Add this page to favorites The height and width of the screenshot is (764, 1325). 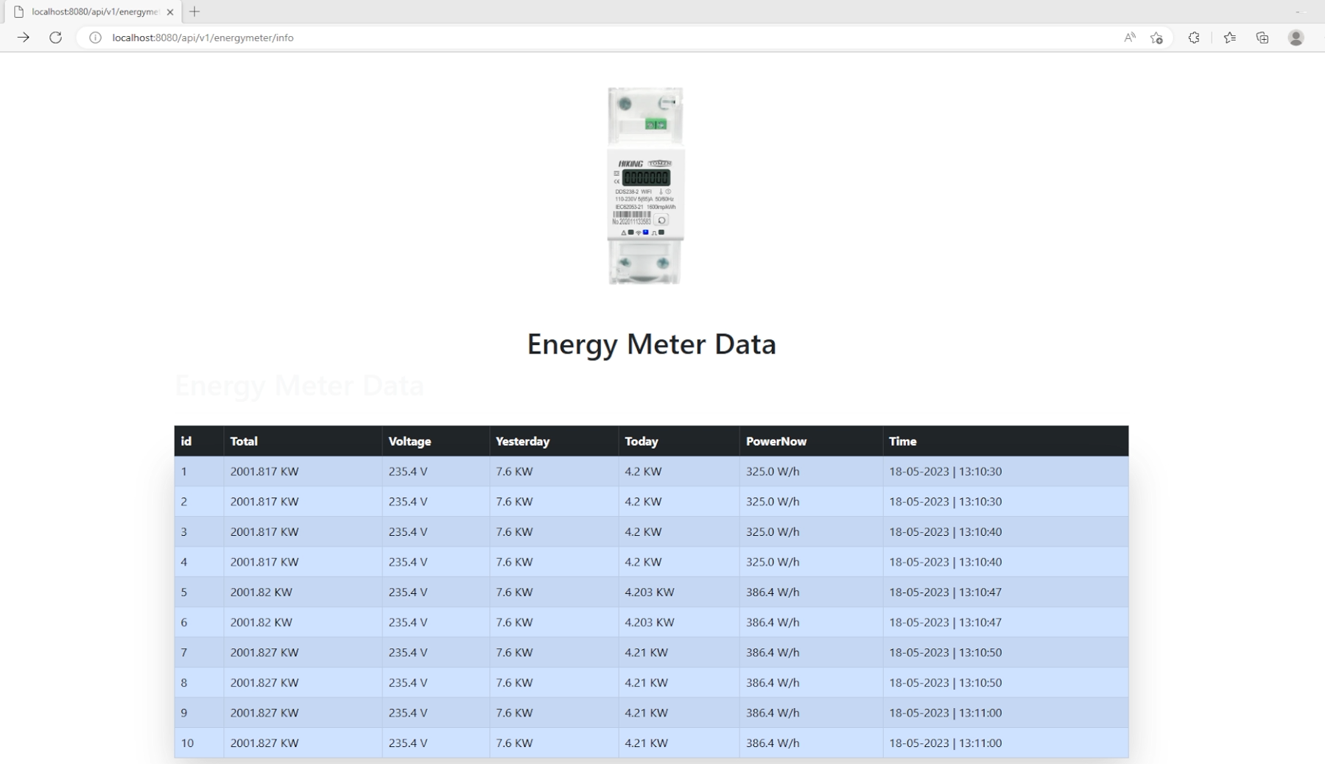[x=1155, y=38]
